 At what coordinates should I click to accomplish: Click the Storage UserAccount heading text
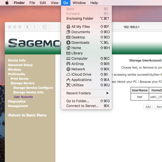tap(146, 60)
